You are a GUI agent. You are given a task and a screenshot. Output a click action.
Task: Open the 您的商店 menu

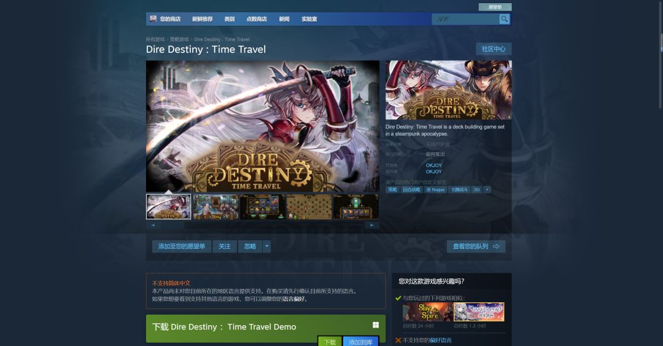click(x=170, y=19)
